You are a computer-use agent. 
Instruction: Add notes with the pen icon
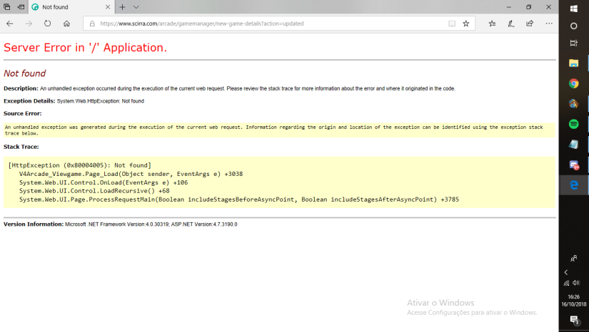pos(511,24)
